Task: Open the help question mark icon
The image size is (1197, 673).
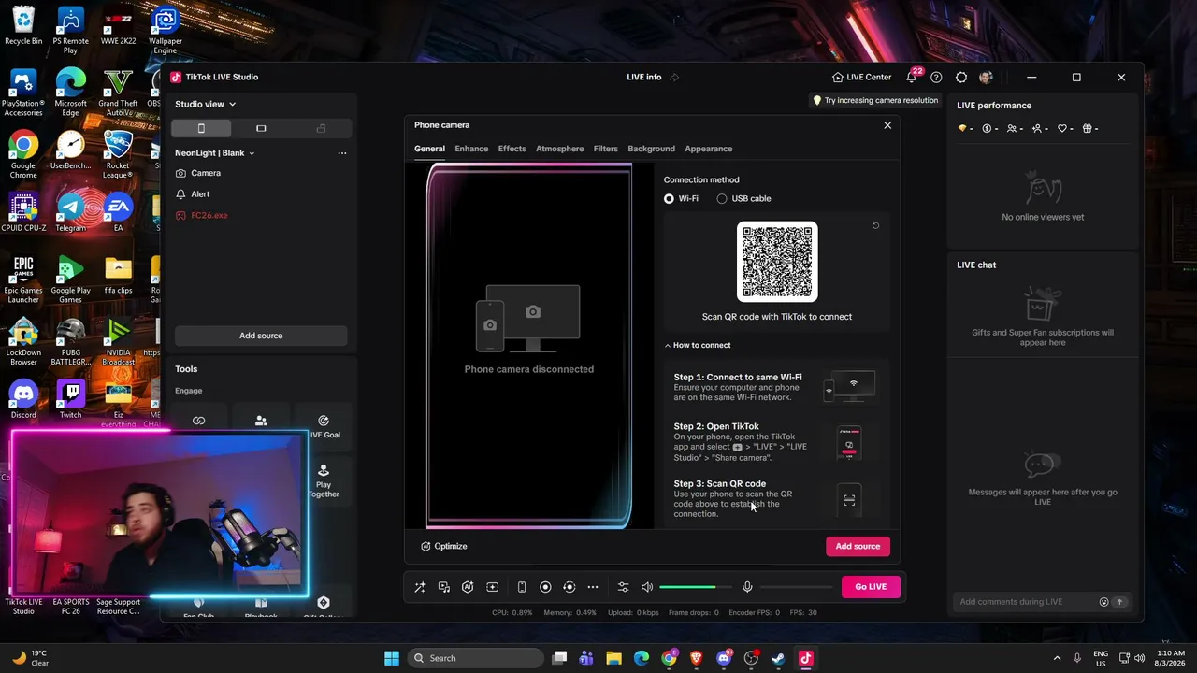Action: click(936, 78)
